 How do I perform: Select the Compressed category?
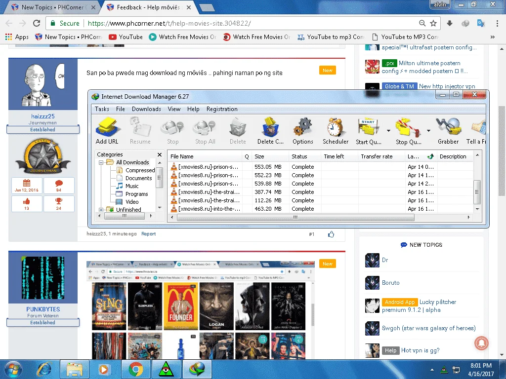pos(140,170)
